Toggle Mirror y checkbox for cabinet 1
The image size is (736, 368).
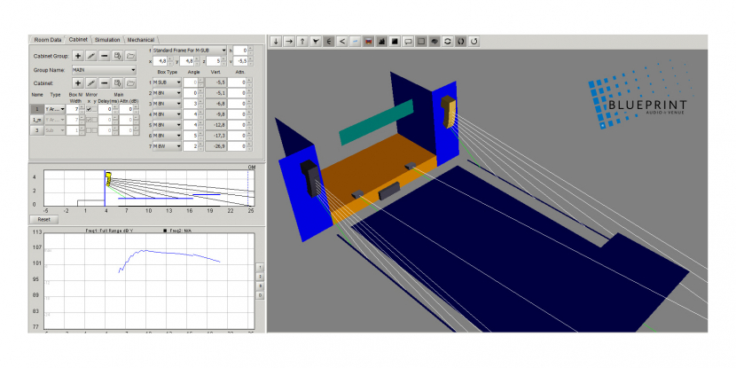[94, 109]
